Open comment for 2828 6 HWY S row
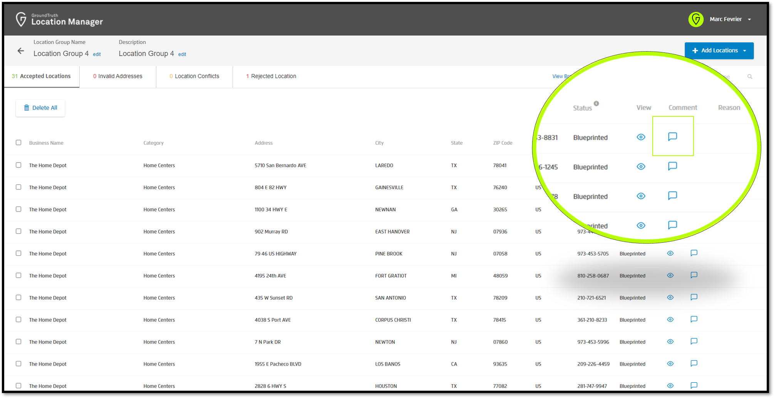 pyautogui.click(x=694, y=385)
